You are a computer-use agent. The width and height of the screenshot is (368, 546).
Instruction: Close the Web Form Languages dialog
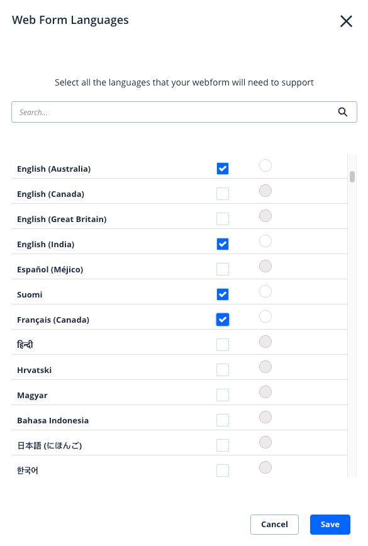(346, 21)
